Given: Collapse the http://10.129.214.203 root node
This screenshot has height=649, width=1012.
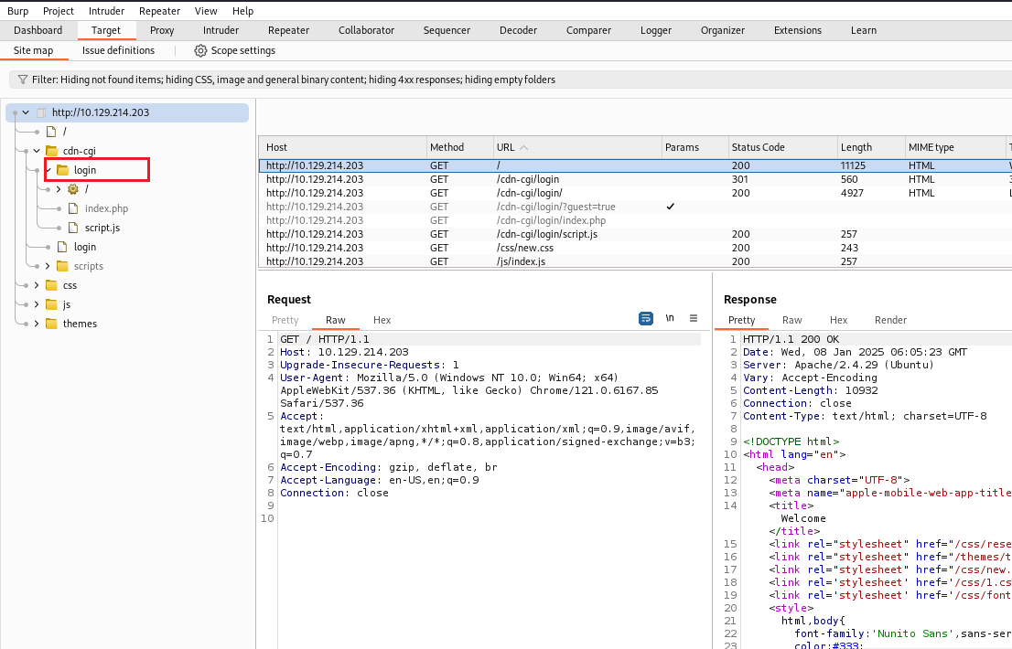Looking at the screenshot, I should pyautogui.click(x=26, y=112).
